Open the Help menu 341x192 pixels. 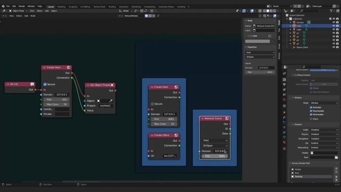tap(39, 6)
